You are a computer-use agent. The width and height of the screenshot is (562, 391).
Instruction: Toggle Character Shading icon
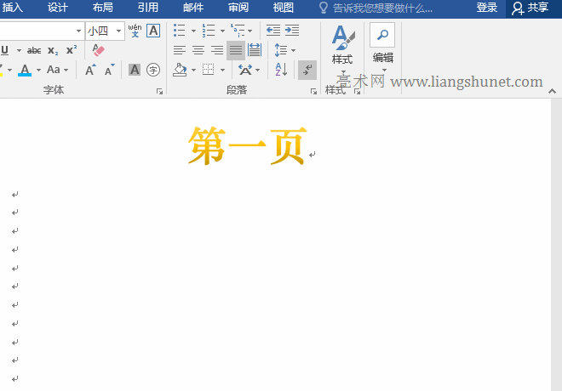tap(135, 70)
